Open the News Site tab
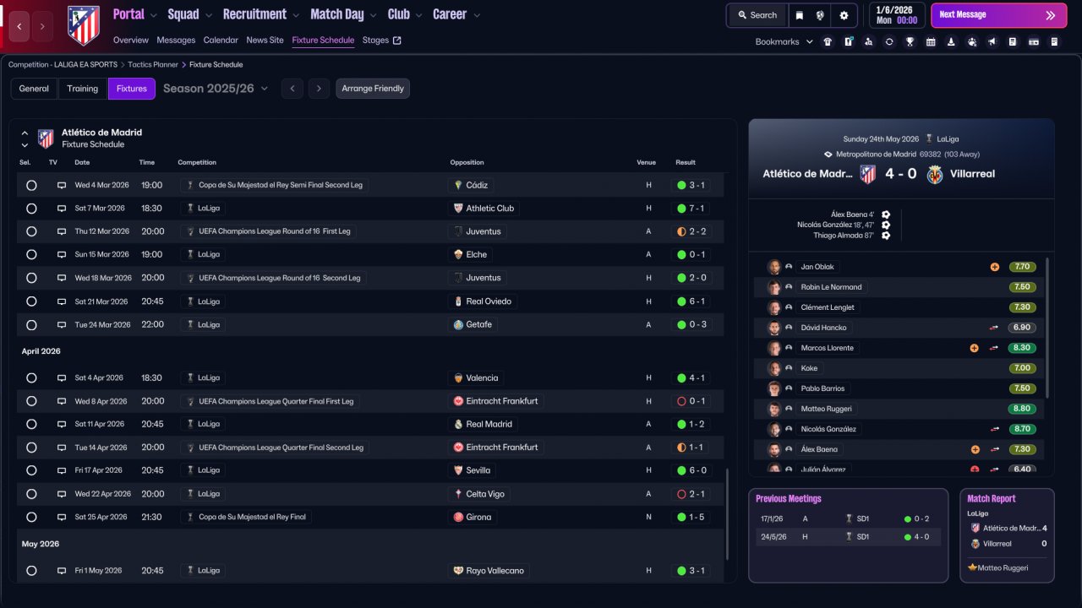Screen dimensions: 1082x608 265,40
